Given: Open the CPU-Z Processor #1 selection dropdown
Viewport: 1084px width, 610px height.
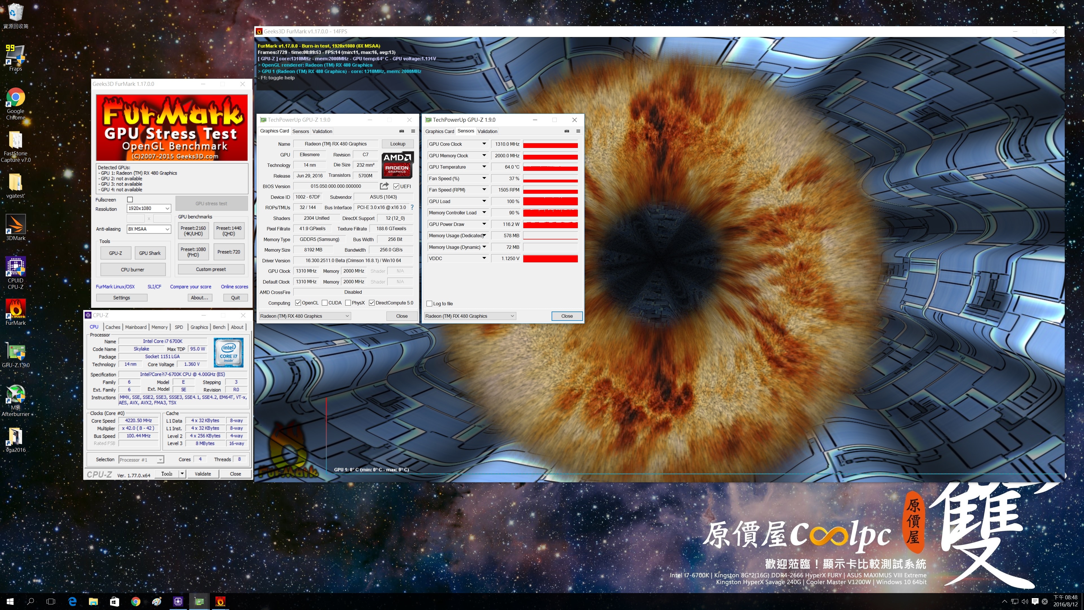Looking at the screenshot, I should tap(141, 460).
